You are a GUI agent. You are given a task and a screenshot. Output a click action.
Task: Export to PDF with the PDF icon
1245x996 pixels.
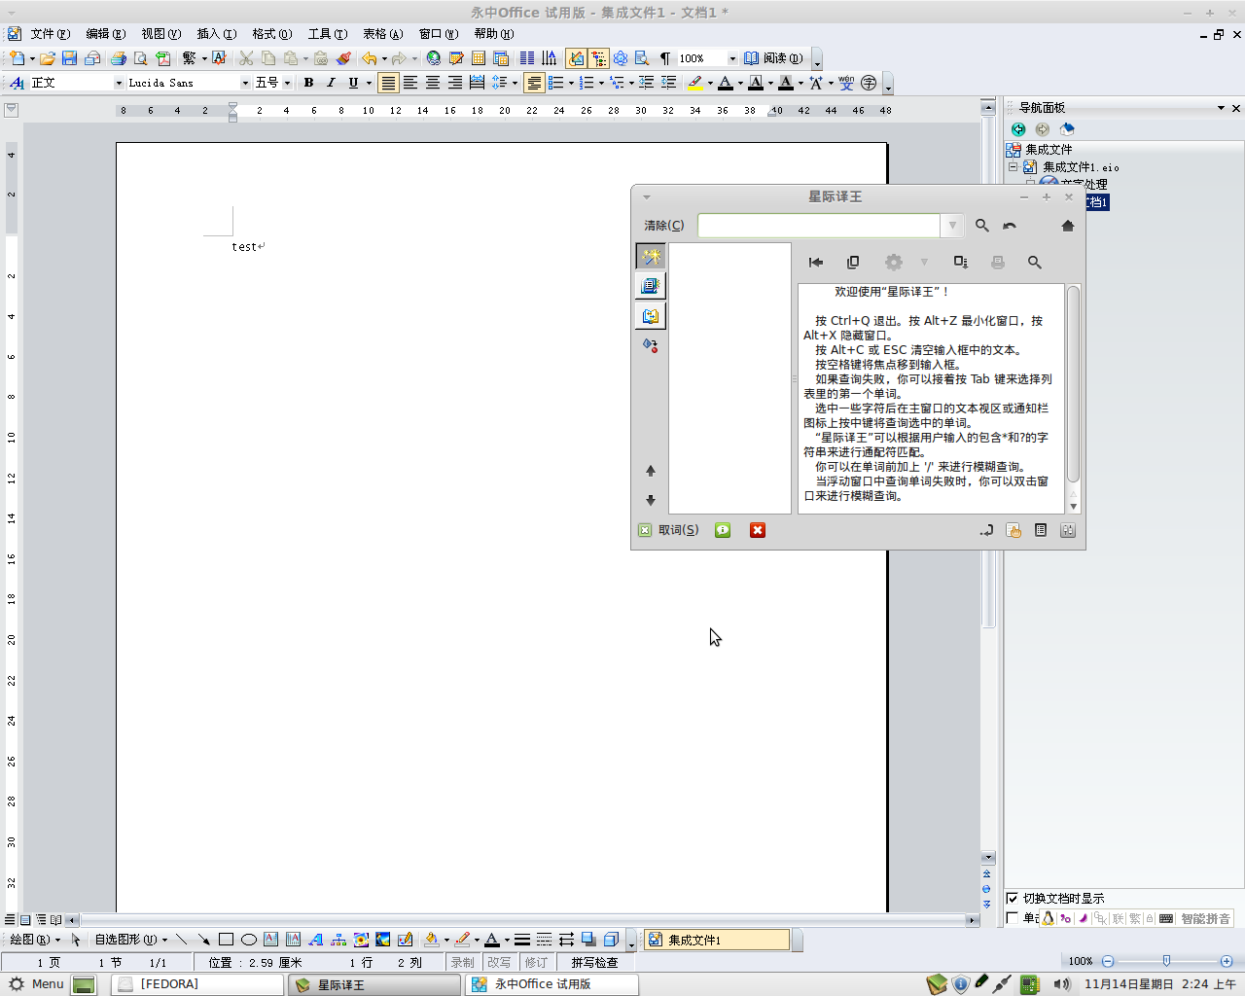click(x=163, y=58)
